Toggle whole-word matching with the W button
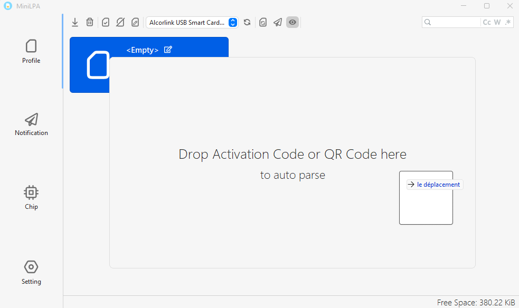This screenshot has width=519, height=308. [498, 22]
